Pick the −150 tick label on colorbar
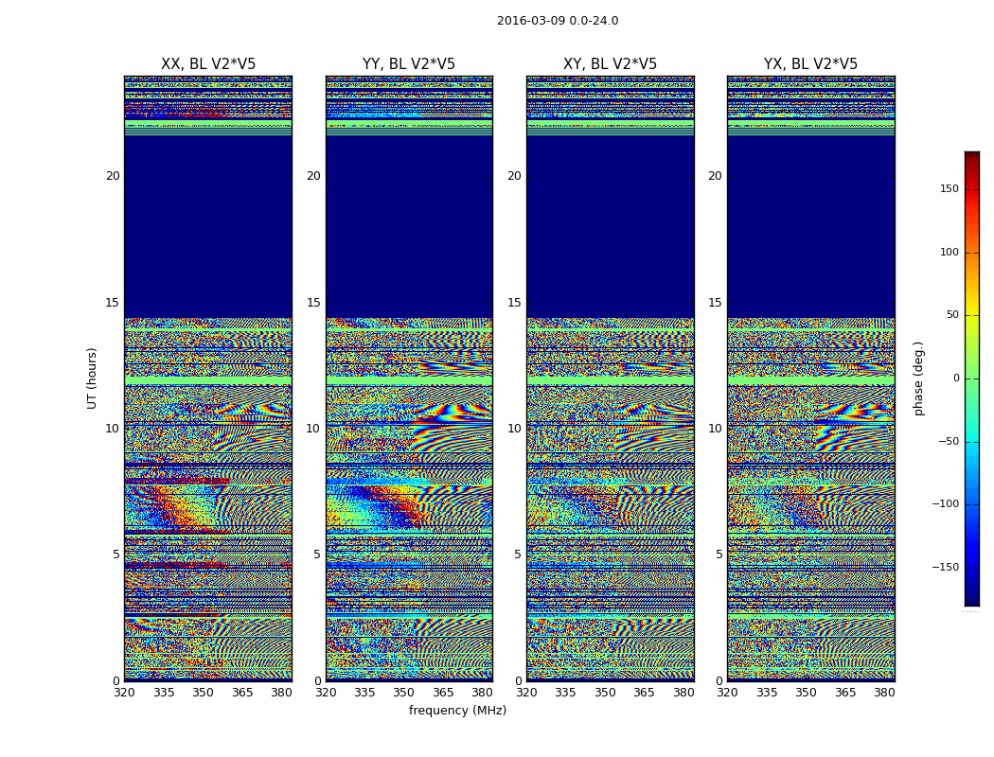Image resolution: width=994 pixels, height=757 pixels. [x=945, y=568]
